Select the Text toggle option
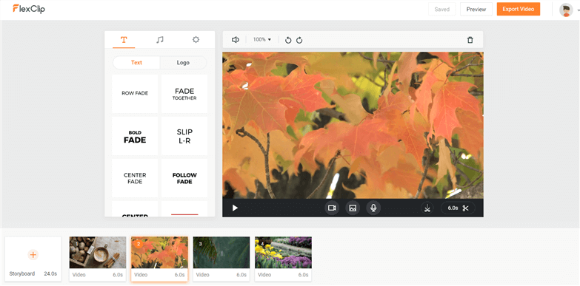The width and height of the screenshot is (580, 286). click(136, 63)
